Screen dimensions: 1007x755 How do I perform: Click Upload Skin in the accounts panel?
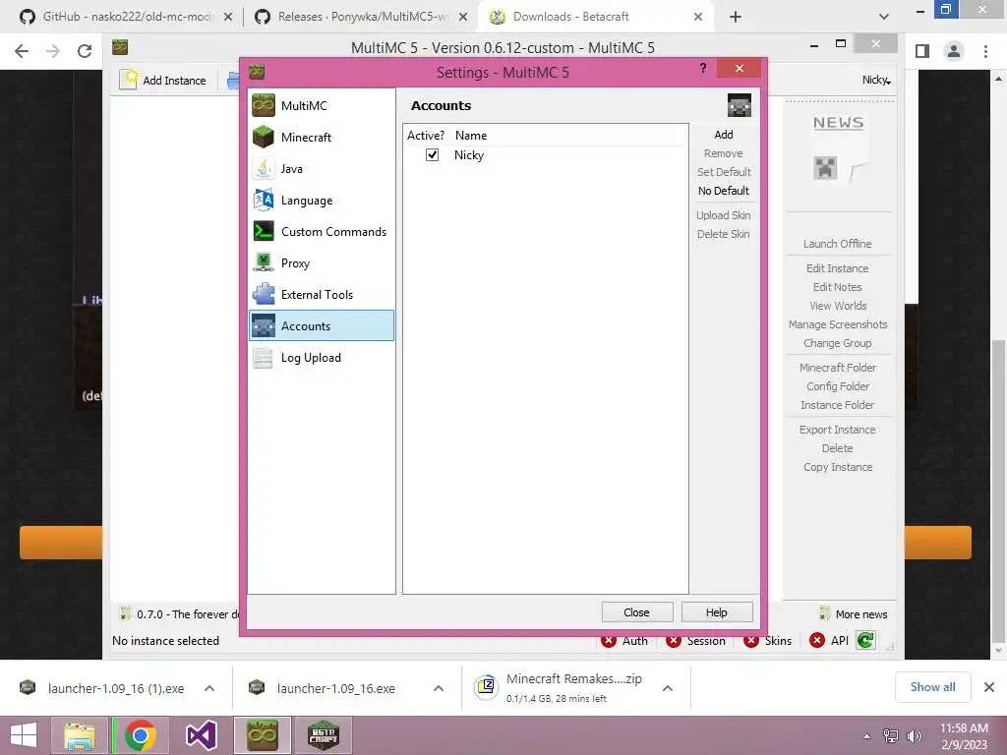723,215
